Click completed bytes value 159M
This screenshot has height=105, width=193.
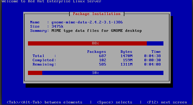pos(128,60)
